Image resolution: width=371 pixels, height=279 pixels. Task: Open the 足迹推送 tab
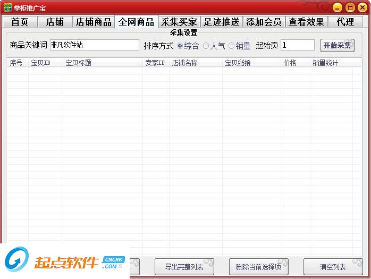[x=222, y=22]
